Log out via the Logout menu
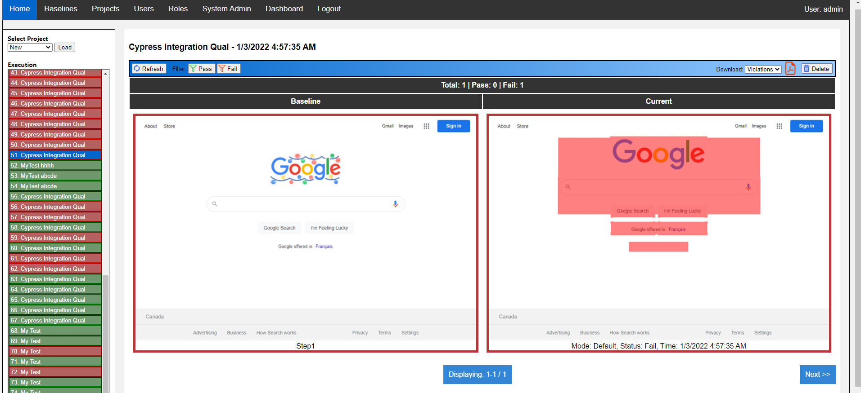Image resolution: width=861 pixels, height=393 pixels. (329, 9)
